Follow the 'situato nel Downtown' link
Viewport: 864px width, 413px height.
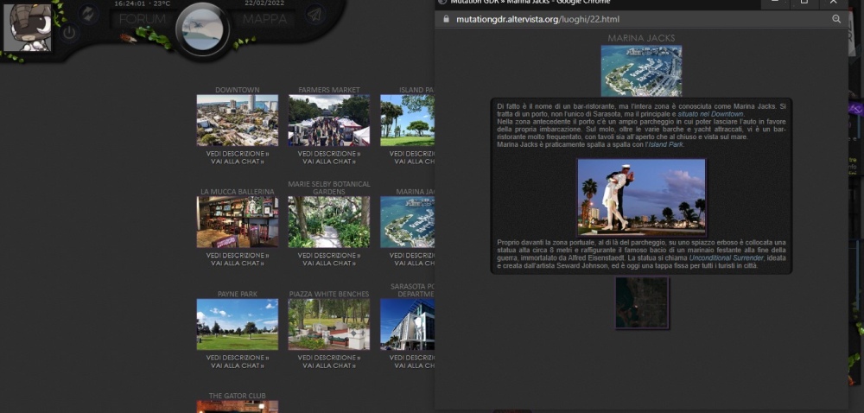point(711,114)
